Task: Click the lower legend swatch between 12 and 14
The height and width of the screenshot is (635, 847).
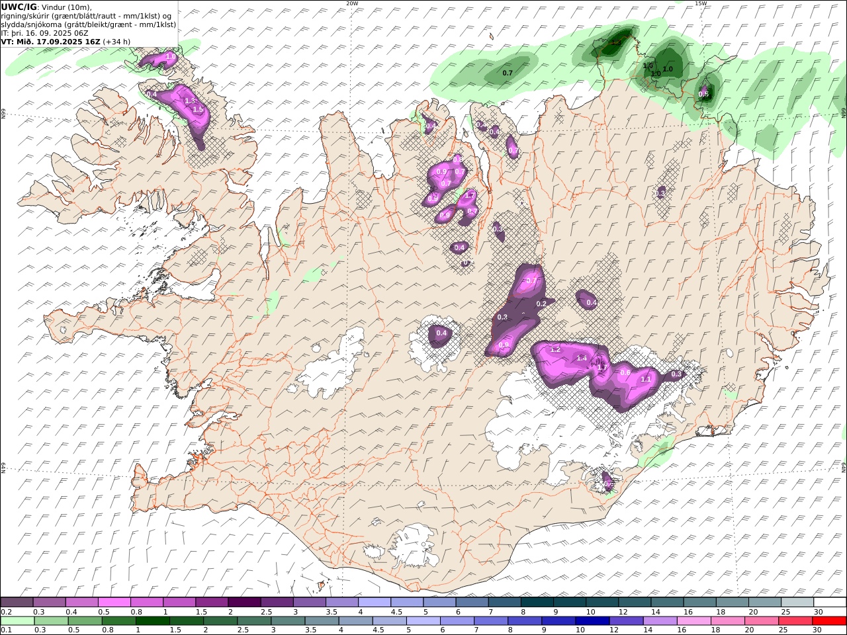Action: (626, 621)
